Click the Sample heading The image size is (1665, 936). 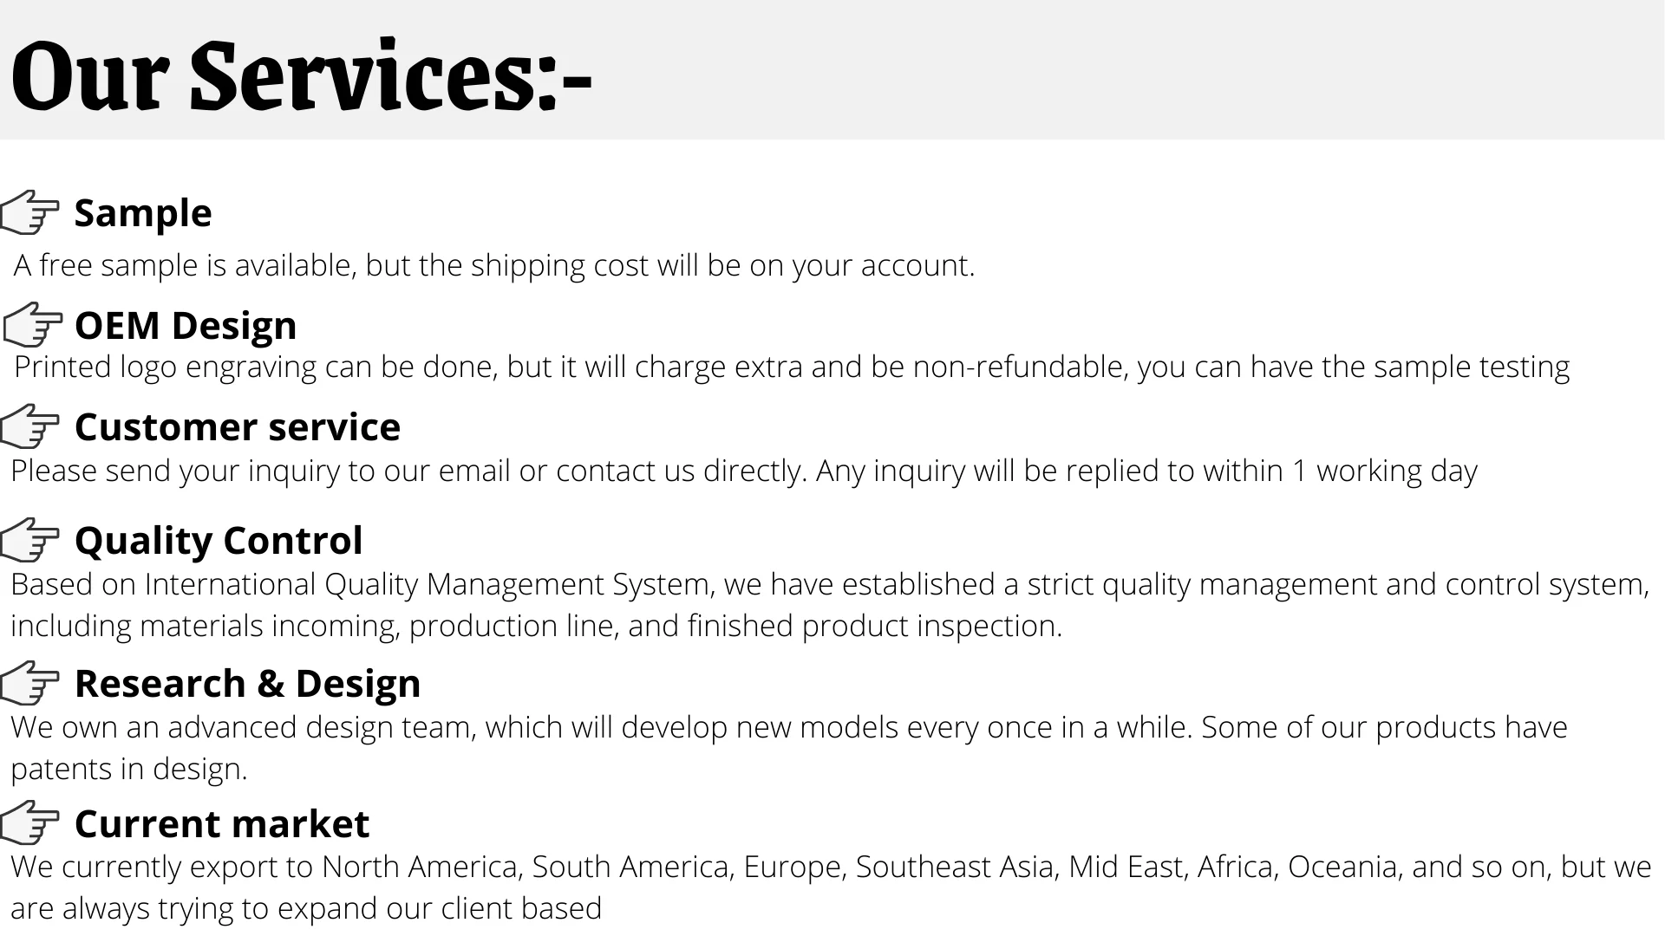tap(143, 213)
